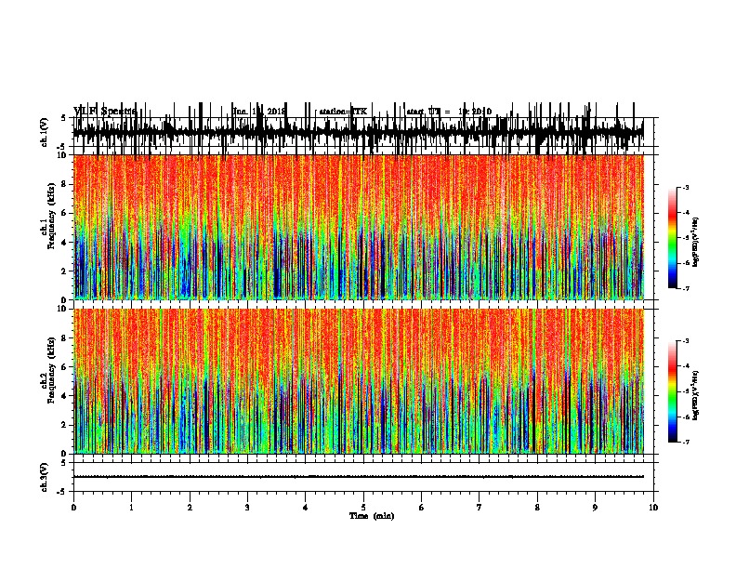This screenshot has width=736, height=569.
Task: Click time axis tick label 7
Action: click(480, 508)
